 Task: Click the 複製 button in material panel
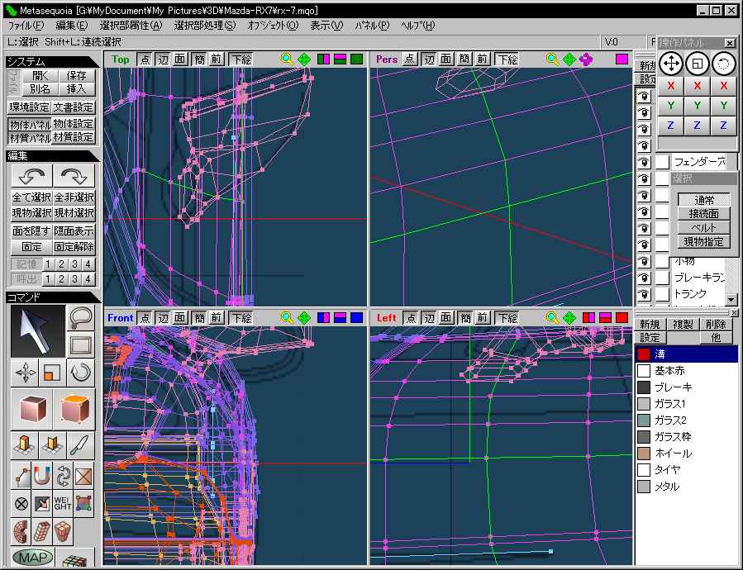pyautogui.click(x=684, y=325)
